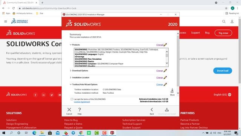Click the pencil icon for Installation Location

[165, 77]
